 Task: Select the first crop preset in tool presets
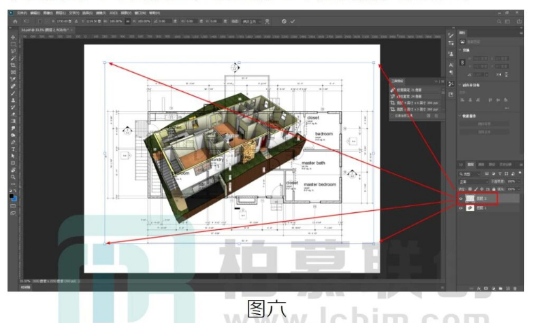tap(416, 103)
